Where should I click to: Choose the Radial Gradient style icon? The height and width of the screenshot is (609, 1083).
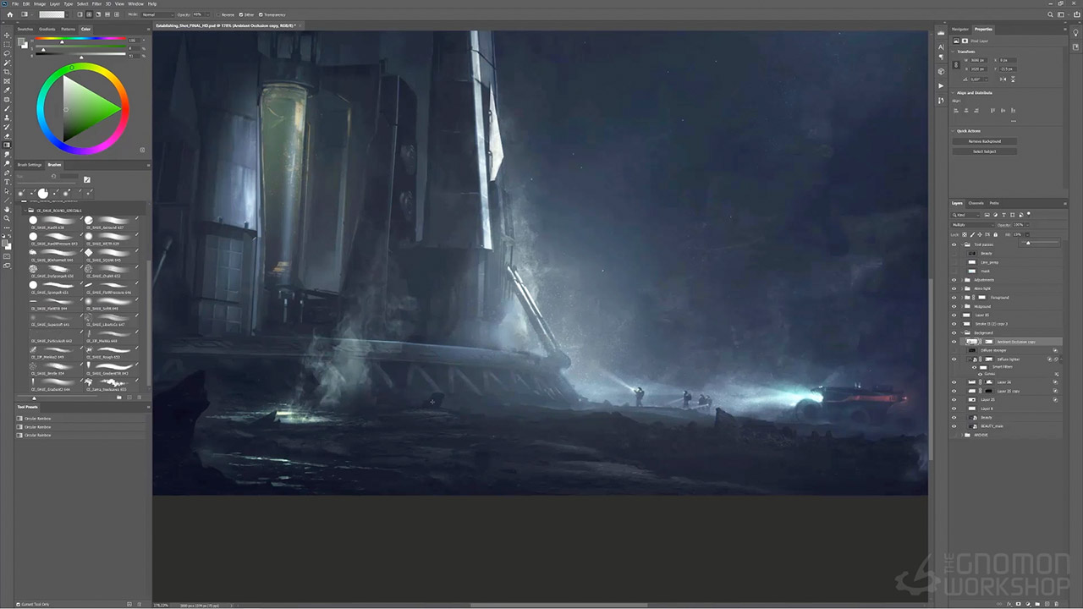point(89,14)
